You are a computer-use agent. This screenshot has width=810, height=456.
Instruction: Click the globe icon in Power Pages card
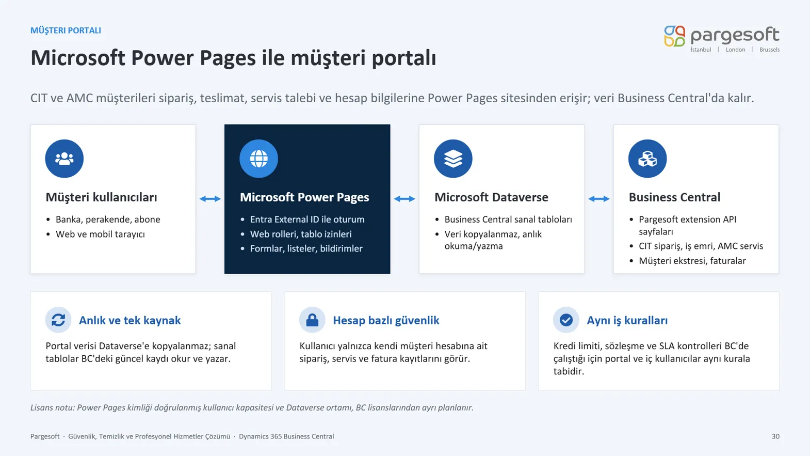(258, 159)
